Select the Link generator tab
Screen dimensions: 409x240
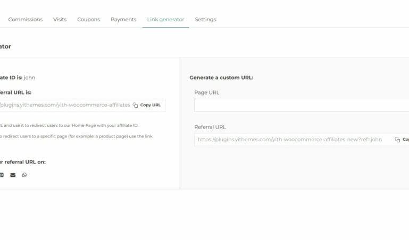tap(165, 20)
